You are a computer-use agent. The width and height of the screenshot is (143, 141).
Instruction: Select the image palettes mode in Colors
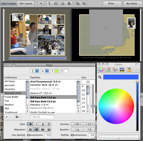coord(122,70)
